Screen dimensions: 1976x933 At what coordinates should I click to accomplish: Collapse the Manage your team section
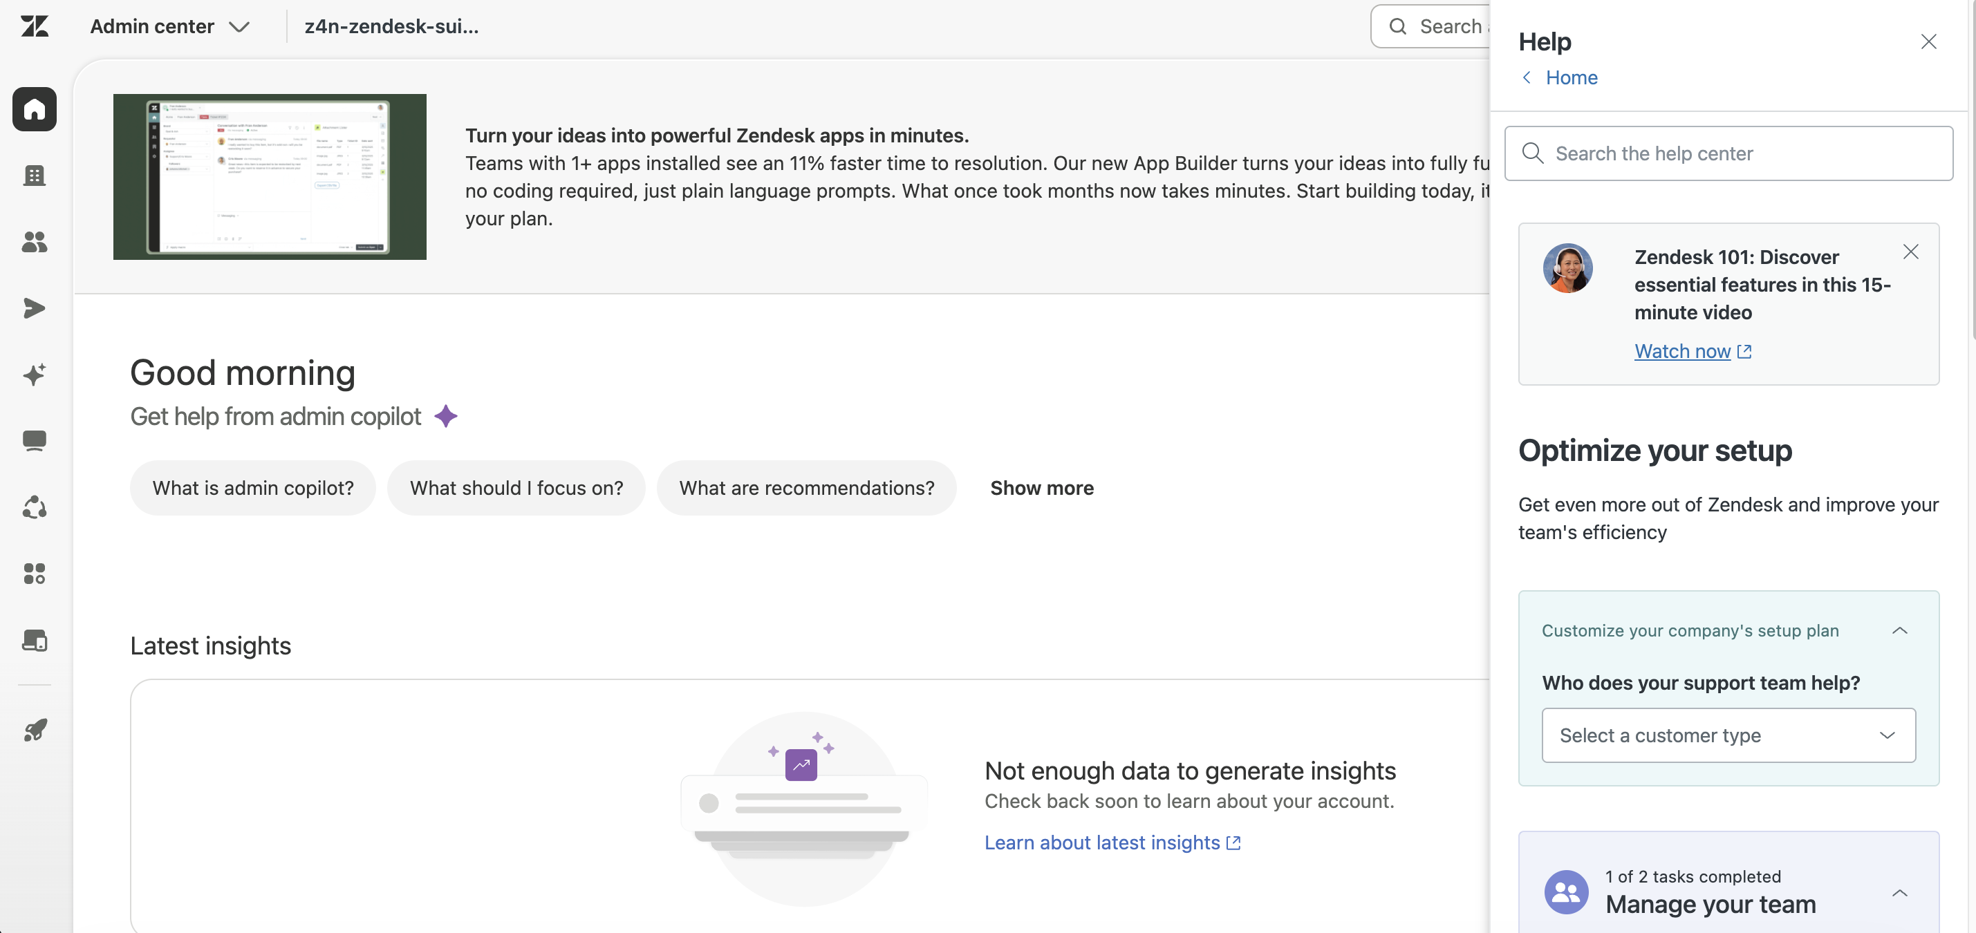(x=1899, y=892)
